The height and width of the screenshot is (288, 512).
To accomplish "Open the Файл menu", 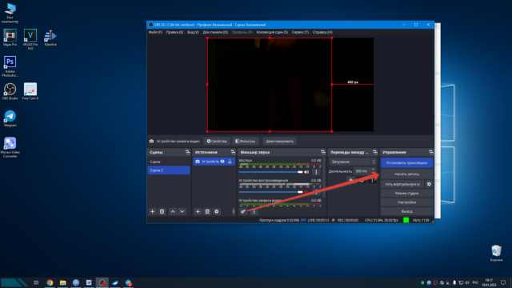I will pyautogui.click(x=155, y=32).
